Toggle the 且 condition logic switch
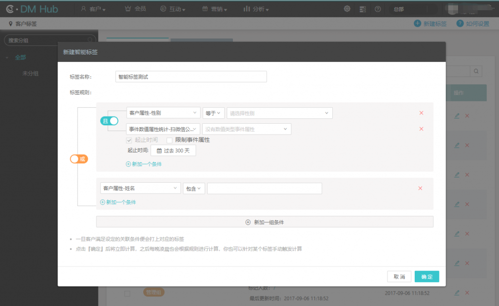Viewport: 499px width, 306px height. click(110, 121)
